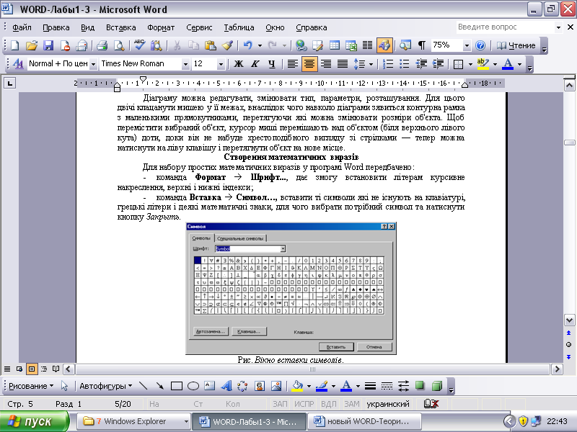
Task: Toggle ИСПР track changes indicator
Action: click(304, 404)
